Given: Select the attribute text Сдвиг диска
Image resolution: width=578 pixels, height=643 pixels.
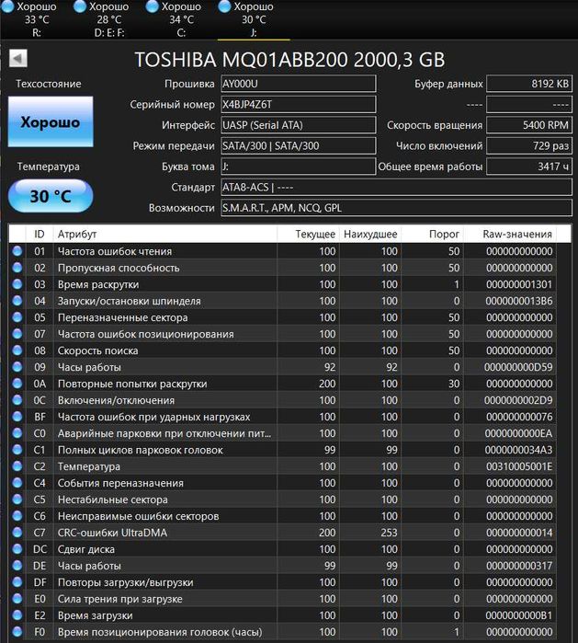Looking at the screenshot, I should point(86,549).
